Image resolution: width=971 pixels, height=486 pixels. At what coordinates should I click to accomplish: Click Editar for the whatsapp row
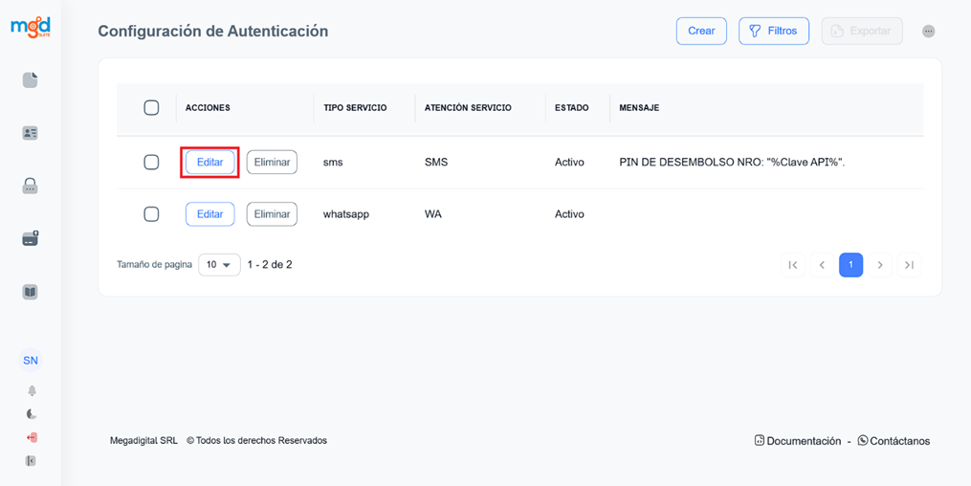point(210,214)
